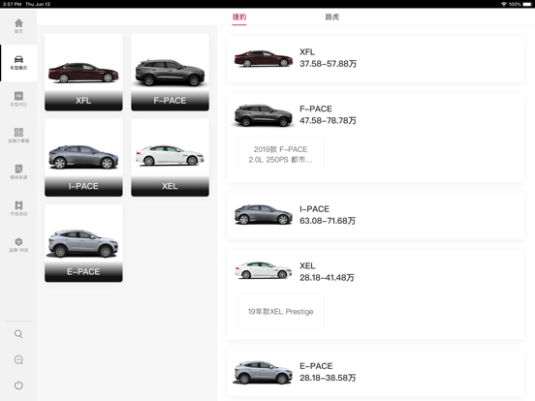Select the XEL car tile in grid
This screenshot has height=401, width=535.
pyautogui.click(x=170, y=158)
